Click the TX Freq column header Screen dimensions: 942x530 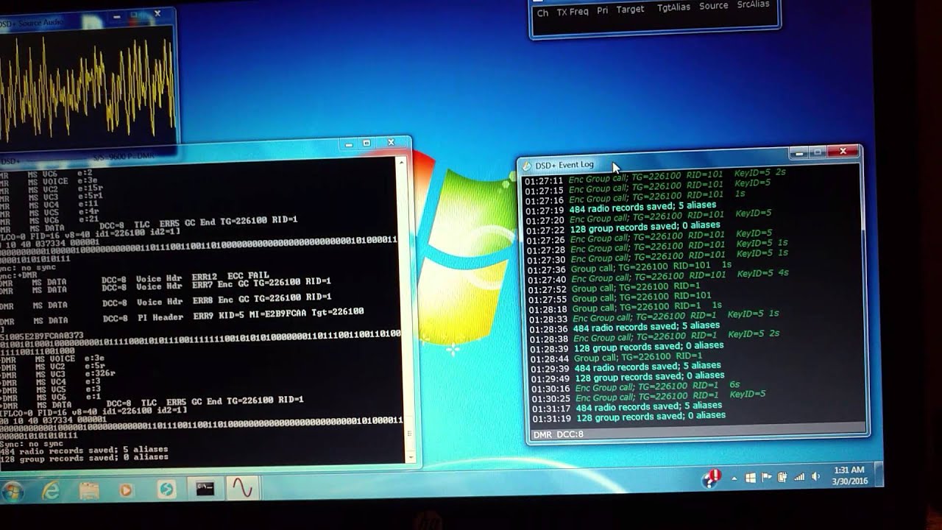[572, 12]
